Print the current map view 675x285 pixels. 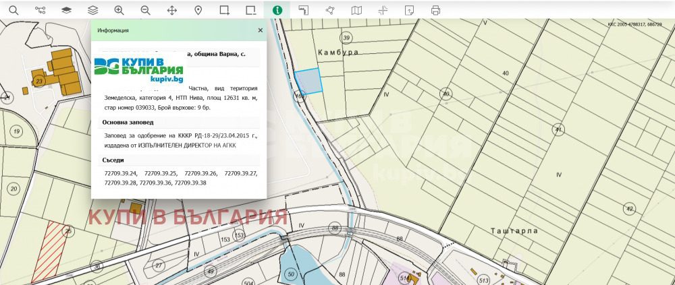tap(435, 10)
